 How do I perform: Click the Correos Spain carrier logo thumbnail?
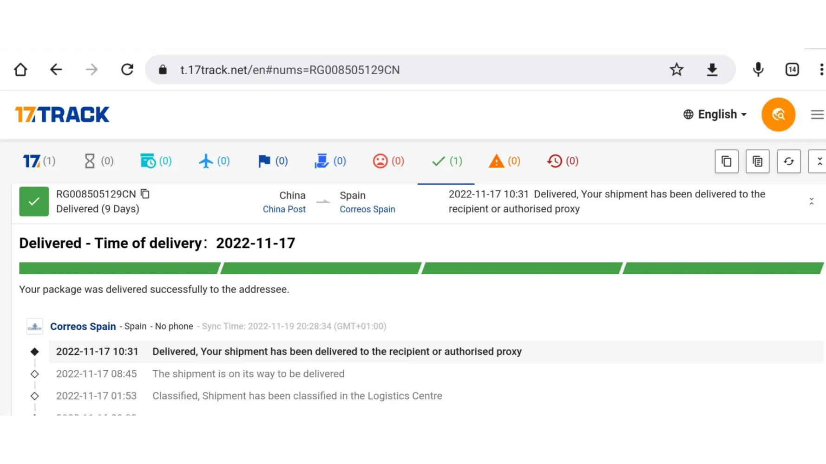click(x=35, y=327)
